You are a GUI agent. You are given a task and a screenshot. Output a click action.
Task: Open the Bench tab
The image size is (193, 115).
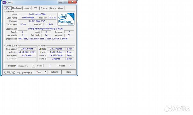(x=53, y=8)
